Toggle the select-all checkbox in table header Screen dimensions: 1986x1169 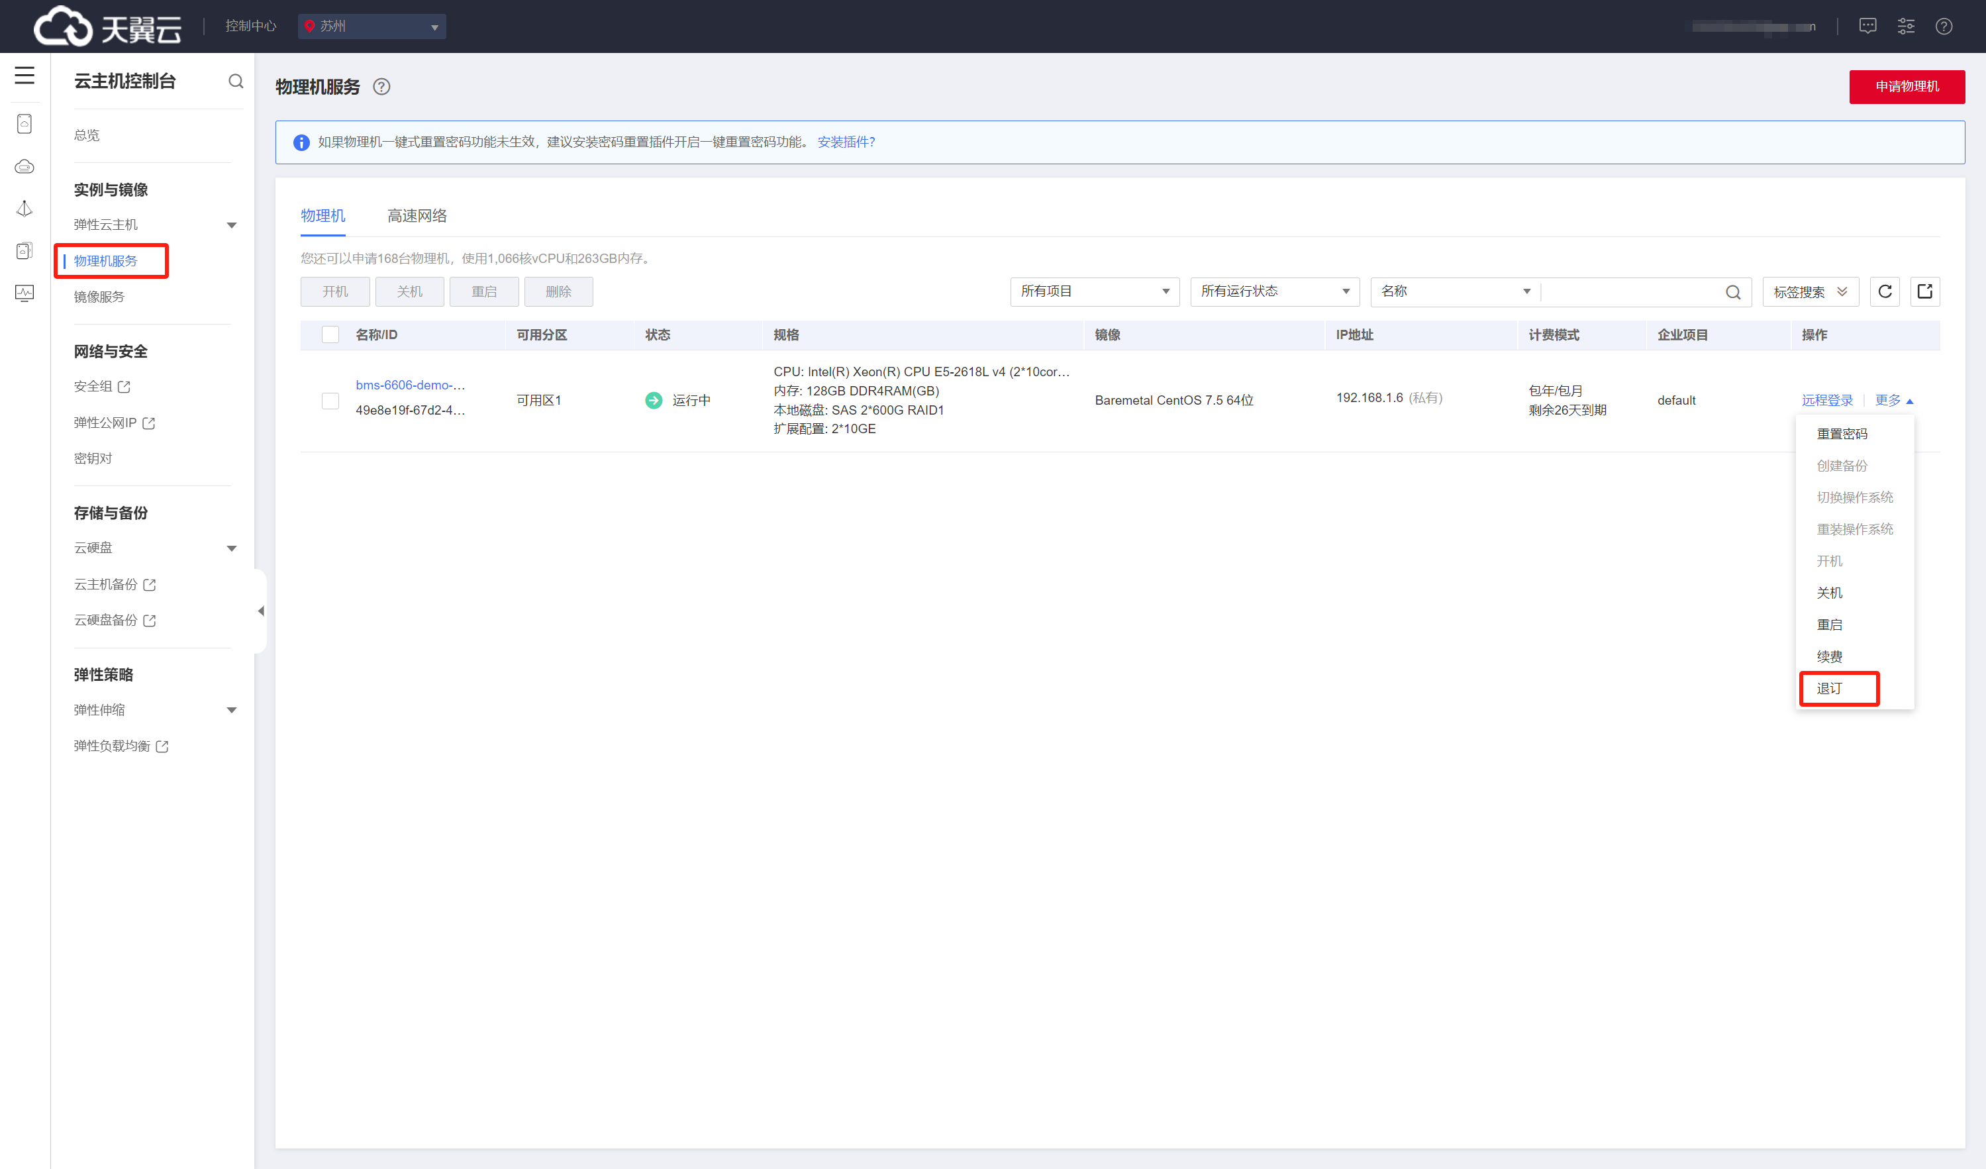click(x=330, y=335)
